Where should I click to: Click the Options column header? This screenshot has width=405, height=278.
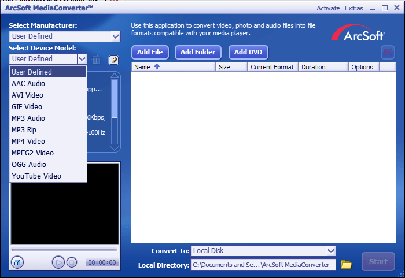[364, 67]
